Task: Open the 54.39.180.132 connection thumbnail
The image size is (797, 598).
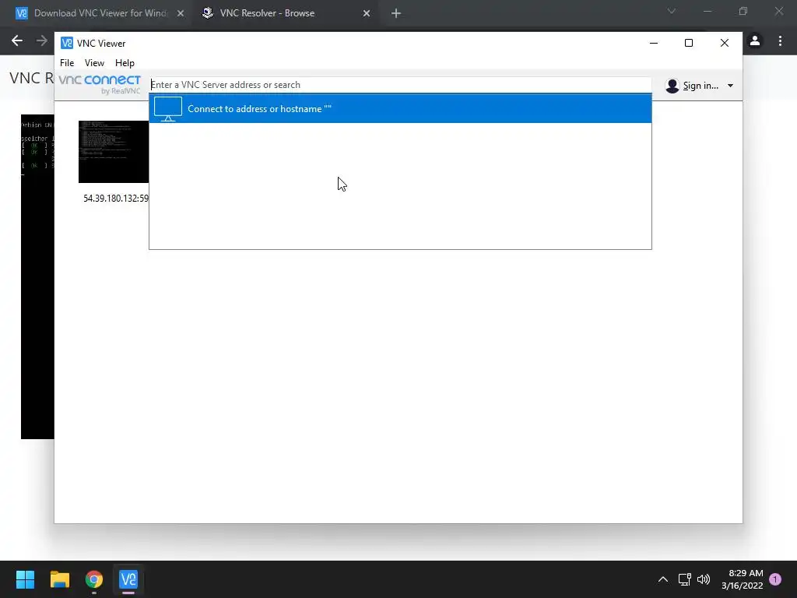Action: coord(114,152)
